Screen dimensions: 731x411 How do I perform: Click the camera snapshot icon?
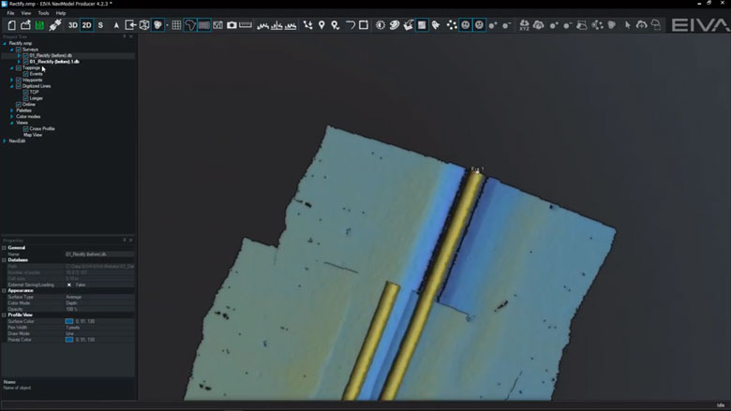pyautogui.click(x=231, y=25)
